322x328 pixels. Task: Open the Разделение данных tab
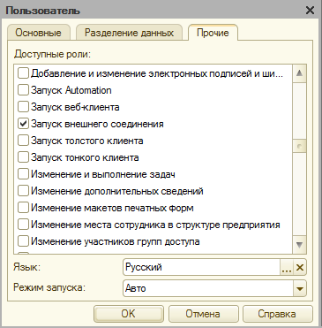pyautogui.click(x=129, y=33)
